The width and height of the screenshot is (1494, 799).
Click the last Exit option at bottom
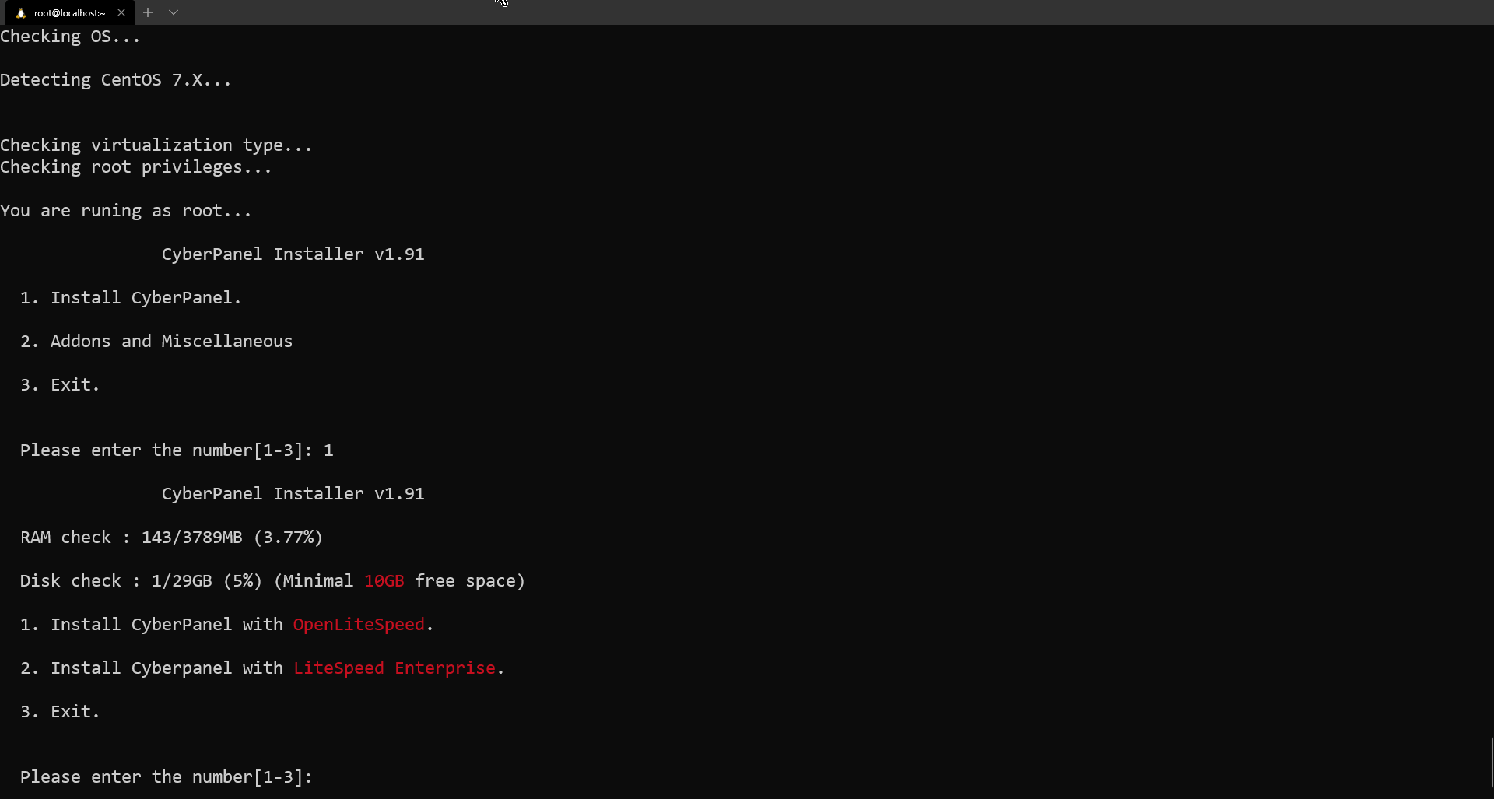(60, 711)
